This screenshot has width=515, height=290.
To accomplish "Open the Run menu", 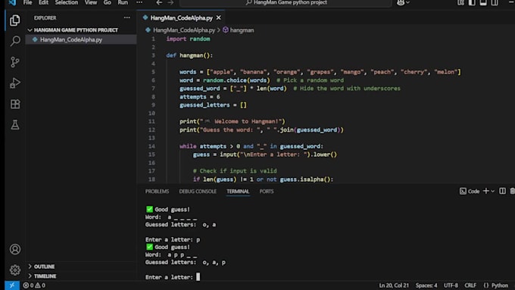I will pyautogui.click(x=123, y=2).
